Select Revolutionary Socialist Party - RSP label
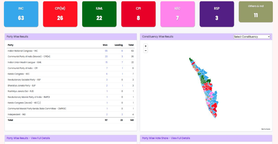 pyautogui.click(x=24, y=80)
